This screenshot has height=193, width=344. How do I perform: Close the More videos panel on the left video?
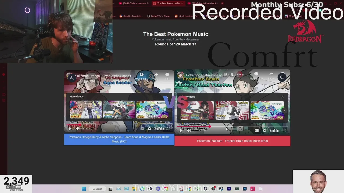coord(167,96)
